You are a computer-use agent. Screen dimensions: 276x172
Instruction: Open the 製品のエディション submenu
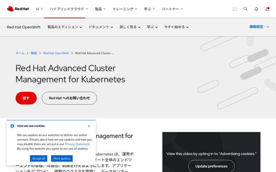coord(65,27)
